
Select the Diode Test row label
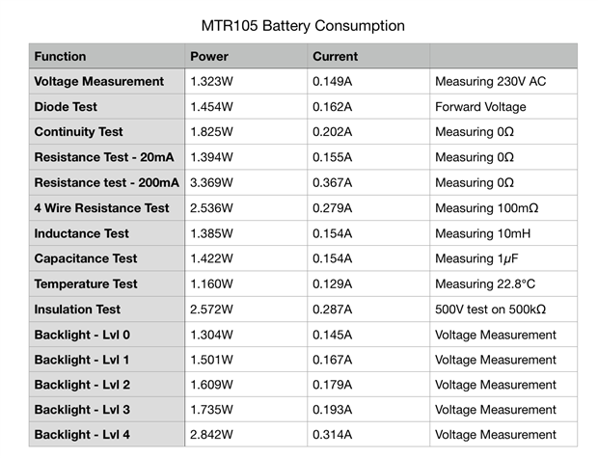coord(66,107)
